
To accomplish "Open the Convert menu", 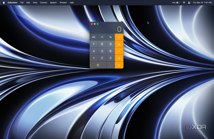I will pos(44,3).
